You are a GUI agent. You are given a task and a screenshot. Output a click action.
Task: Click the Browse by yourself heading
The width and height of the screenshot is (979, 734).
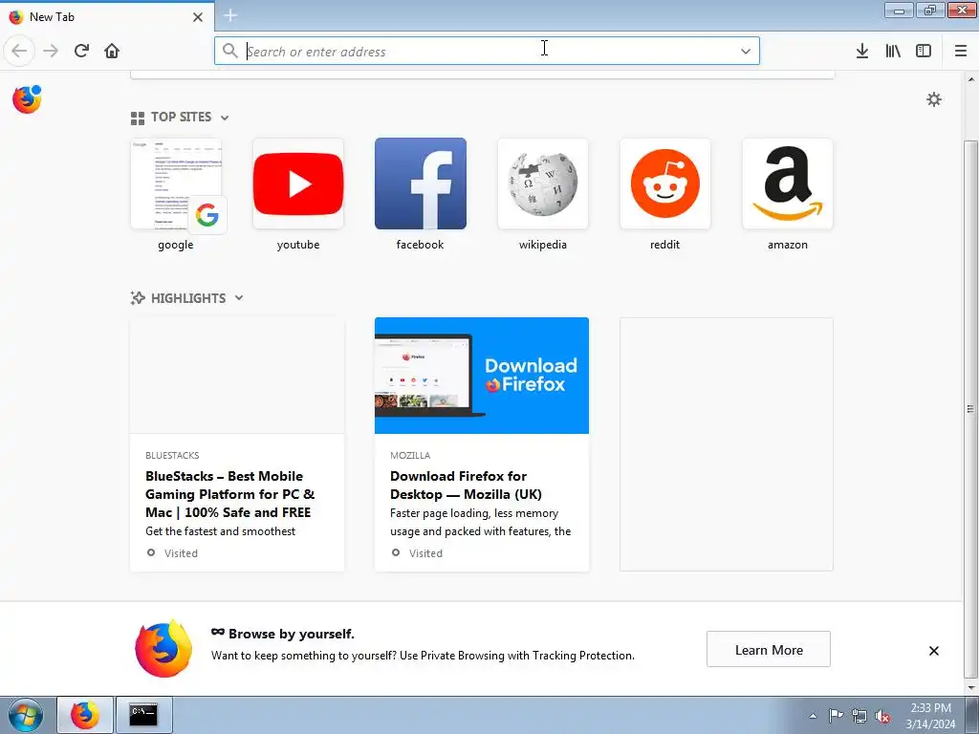291,634
